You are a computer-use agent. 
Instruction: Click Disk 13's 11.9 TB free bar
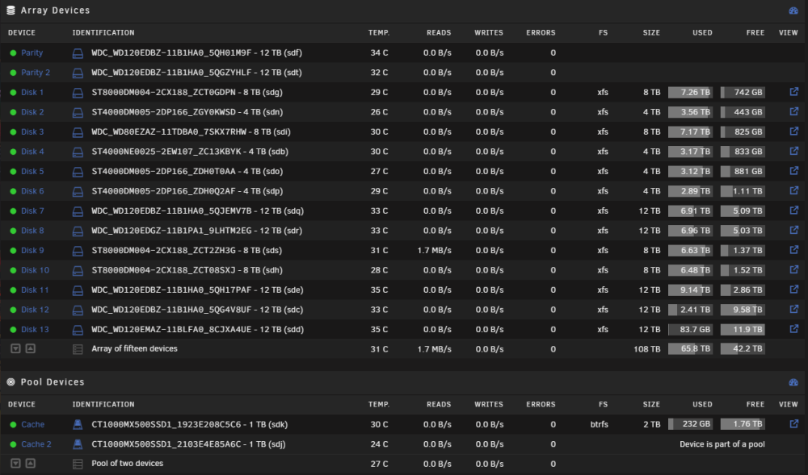(x=743, y=330)
